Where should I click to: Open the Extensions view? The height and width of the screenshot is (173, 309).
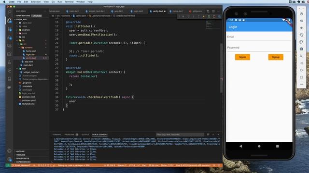point(9,54)
